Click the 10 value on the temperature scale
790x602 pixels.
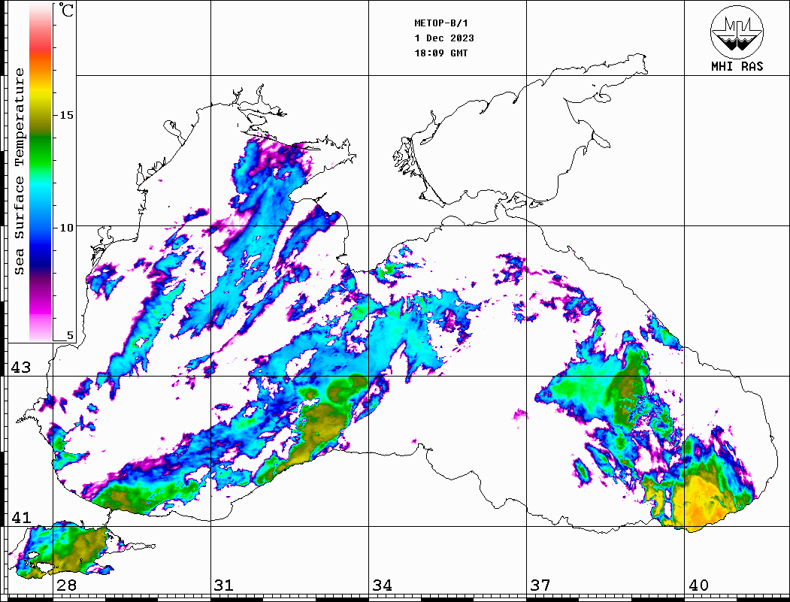click(x=66, y=228)
